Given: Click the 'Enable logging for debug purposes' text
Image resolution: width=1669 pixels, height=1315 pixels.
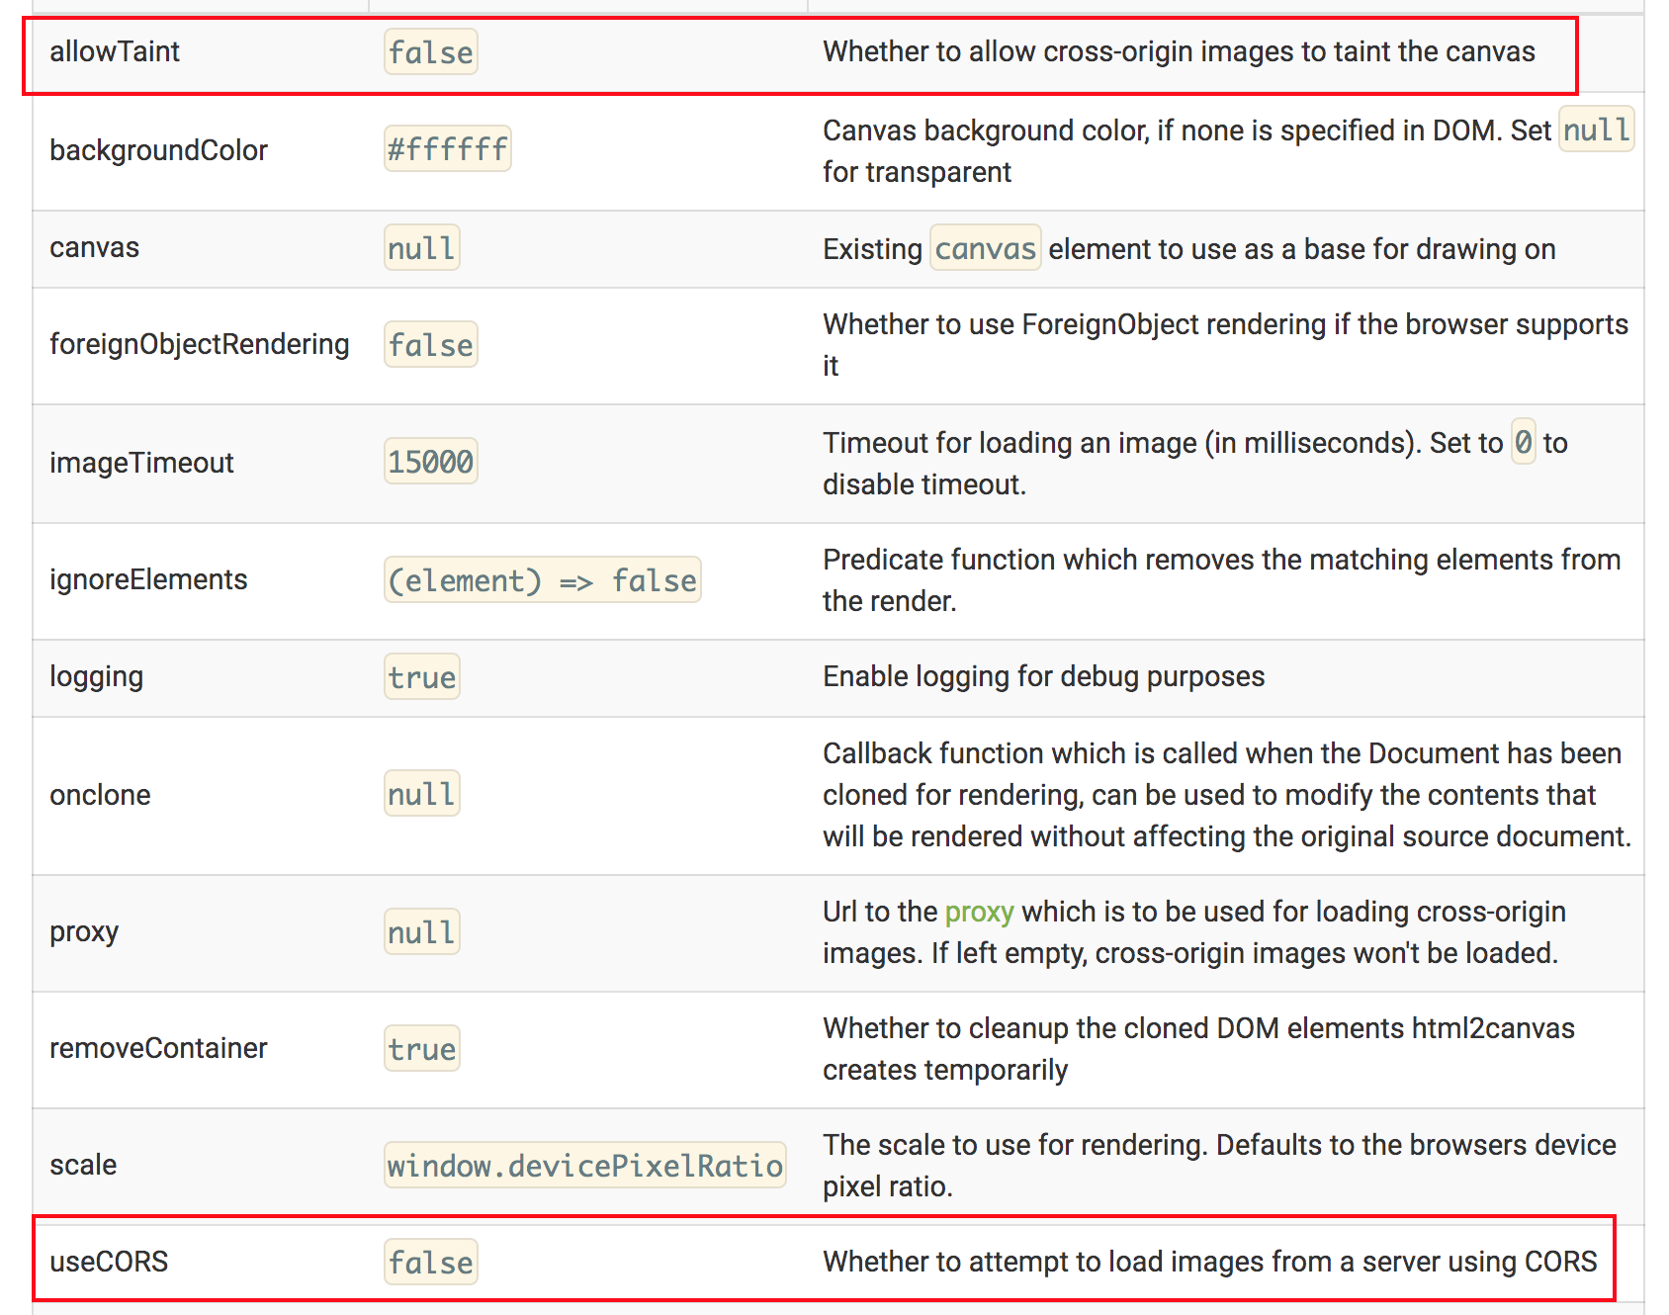Looking at the screenshot, I should click(x=1043, y=676).
